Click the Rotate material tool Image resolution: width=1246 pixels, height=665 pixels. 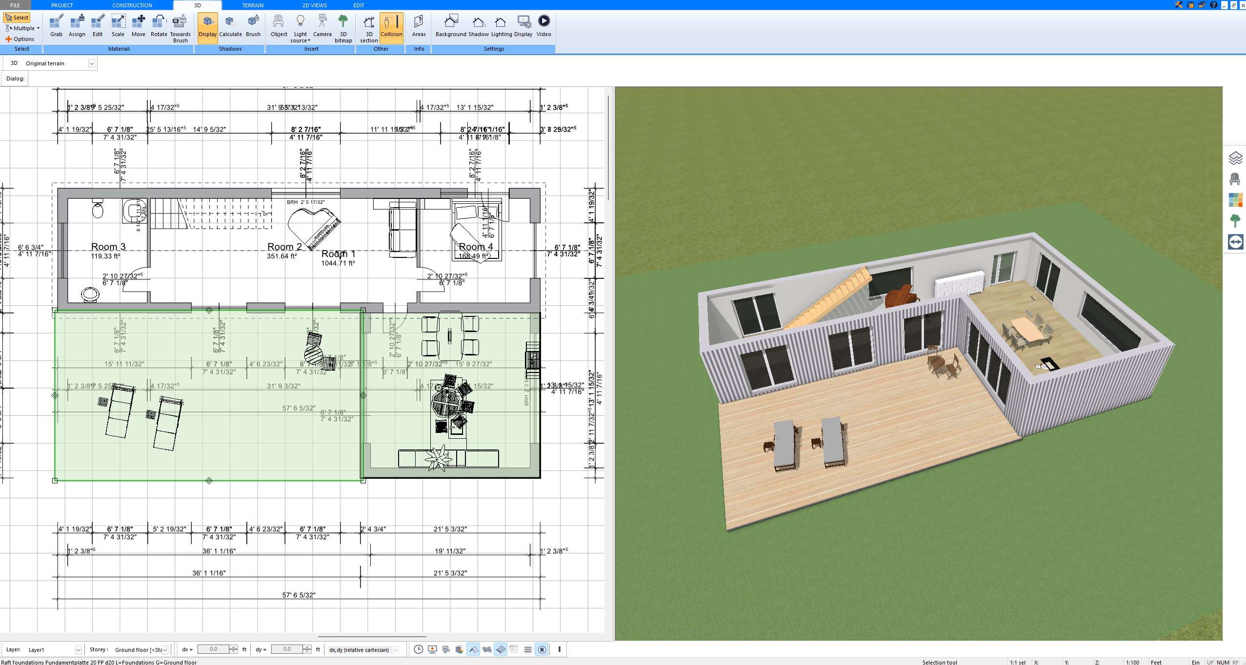click(159, 26)
